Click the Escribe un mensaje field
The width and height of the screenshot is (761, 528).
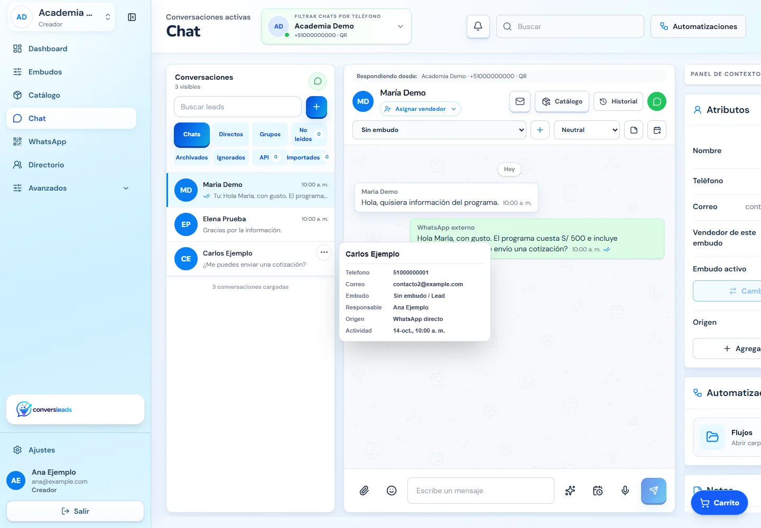pyautogui.click(x=481, y=491)
